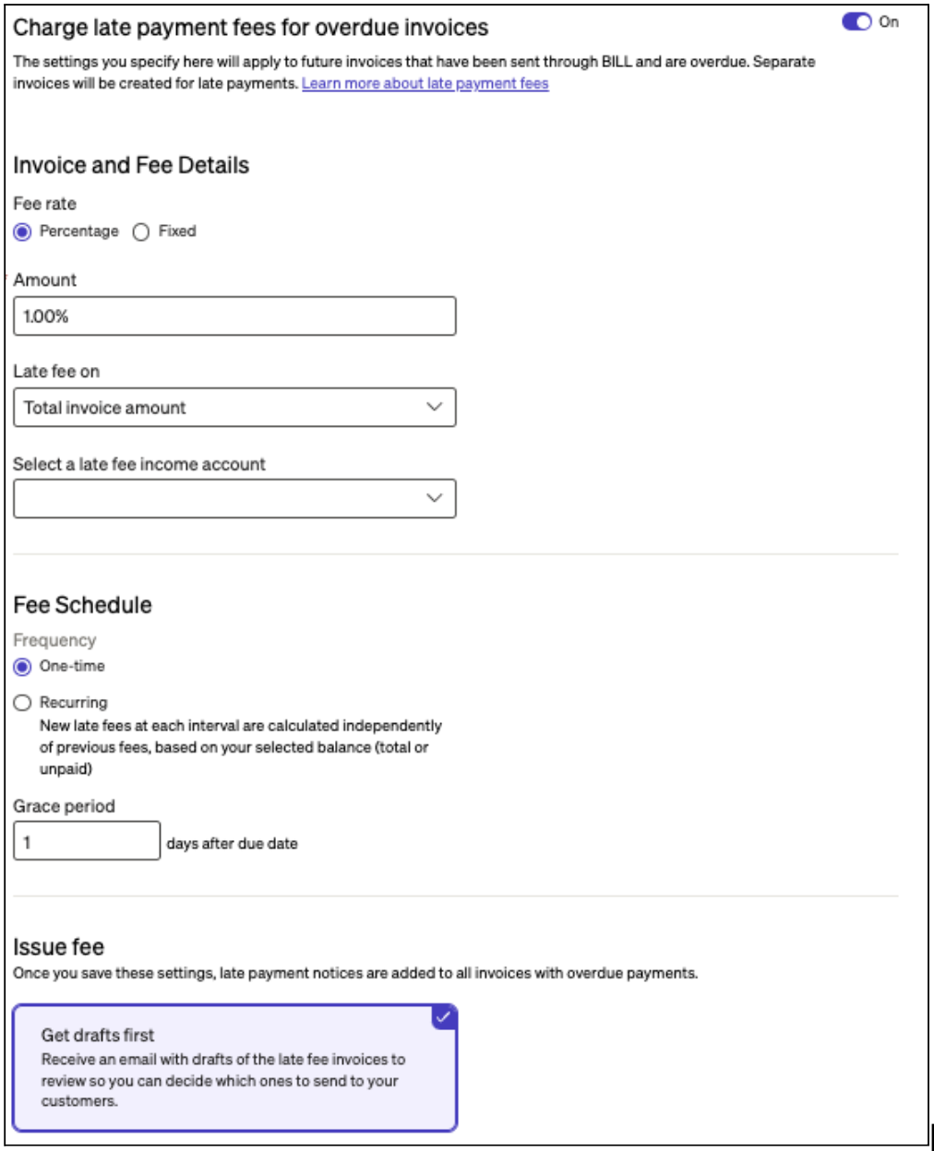934x1151 pixels.
Task: Select the Get drafts first card
Action: pyautogui.click(x=234, y=1068)
